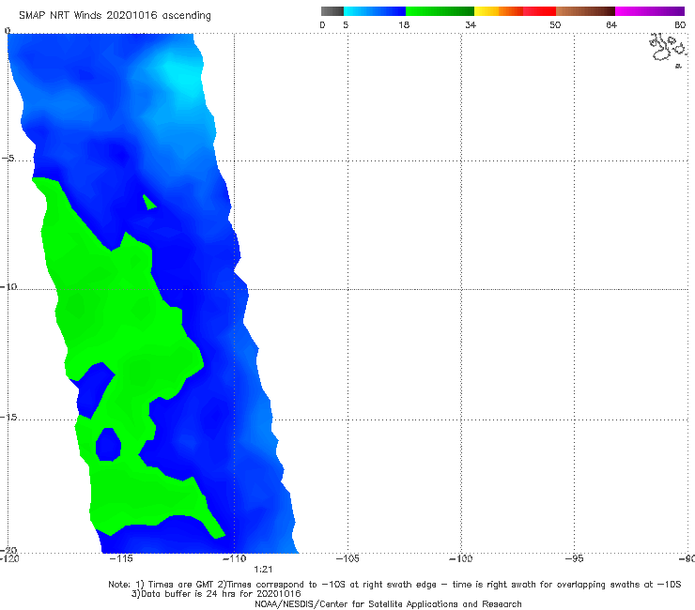Click the green segment of the color bar
Image resolution: width=695 pixels, height=610 pixels.
[440, 11]
